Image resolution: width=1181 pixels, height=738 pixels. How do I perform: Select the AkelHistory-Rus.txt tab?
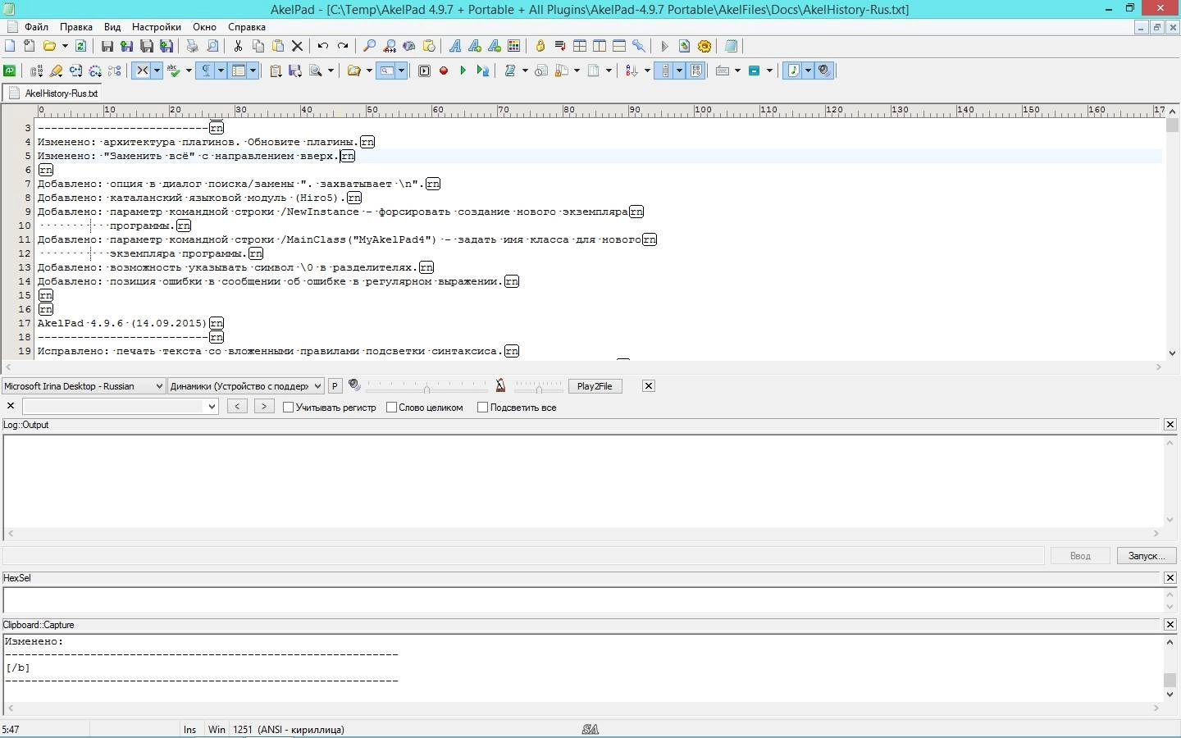(x=52, y=93)
